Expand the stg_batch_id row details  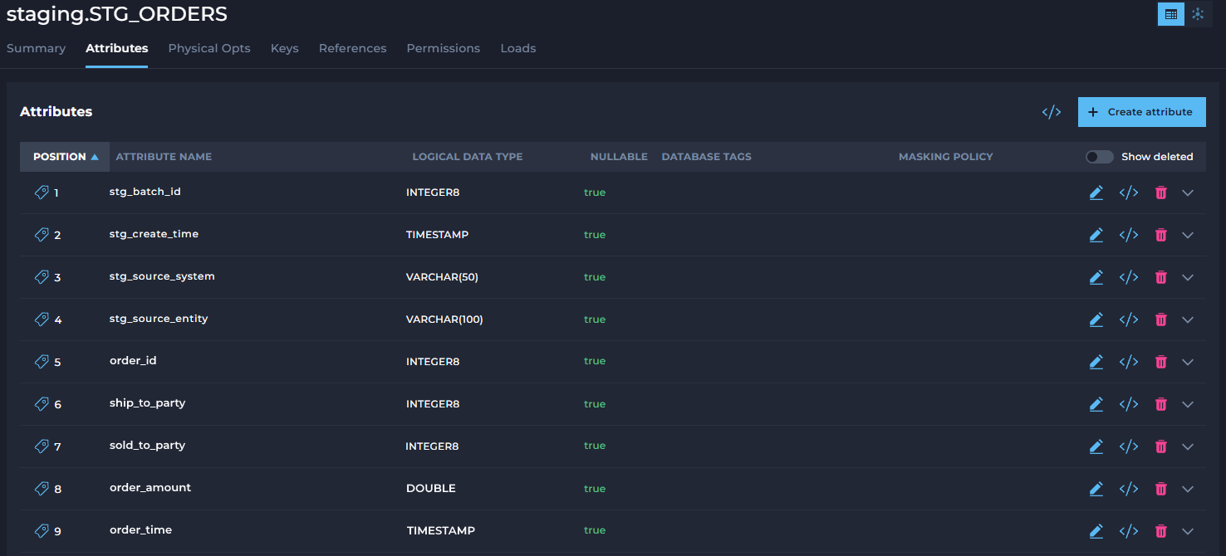1188,193
